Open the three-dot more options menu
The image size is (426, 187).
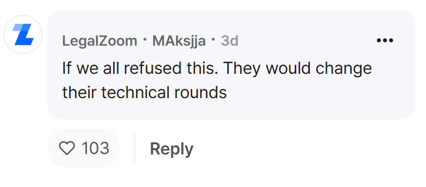tap(385, 40)
